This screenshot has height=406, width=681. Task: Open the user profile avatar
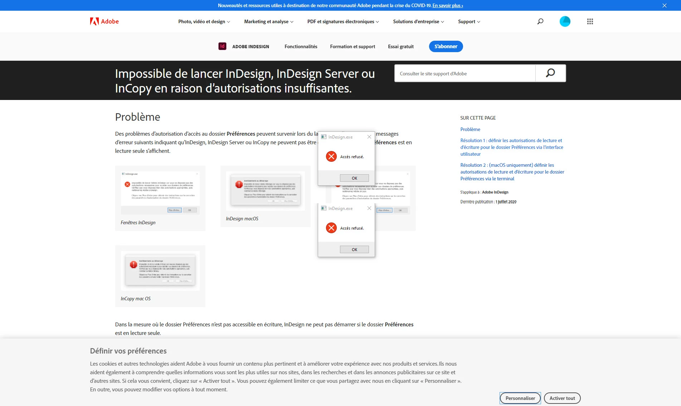[565, 21]
